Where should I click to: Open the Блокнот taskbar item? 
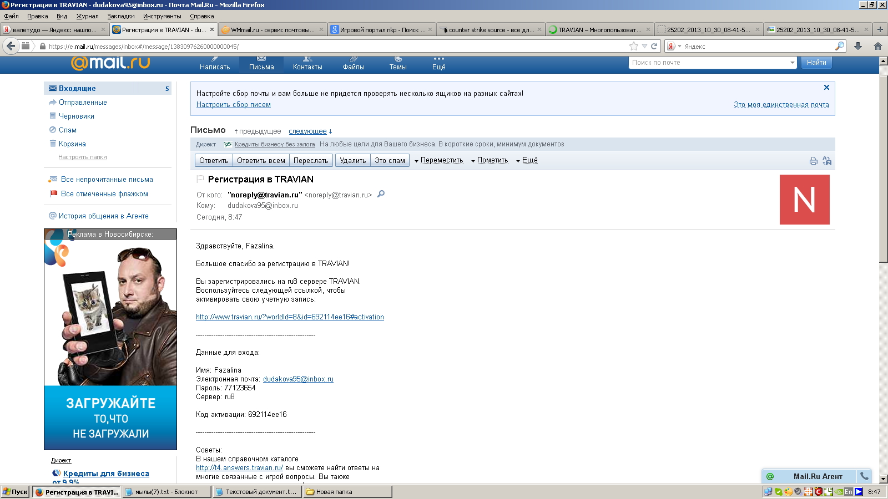(167, 492)
